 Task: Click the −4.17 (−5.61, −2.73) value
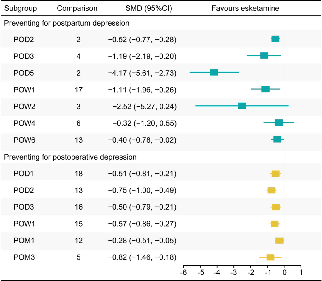[x=142, y=73]
